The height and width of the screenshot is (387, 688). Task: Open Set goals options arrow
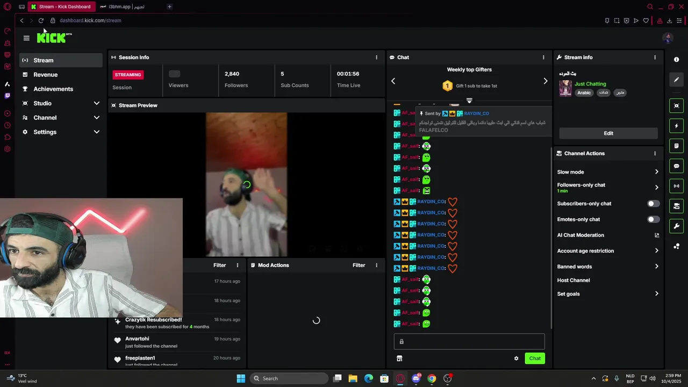[x=656, y=294]
